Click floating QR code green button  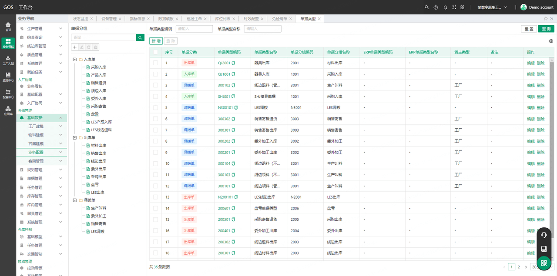[544, 263]
